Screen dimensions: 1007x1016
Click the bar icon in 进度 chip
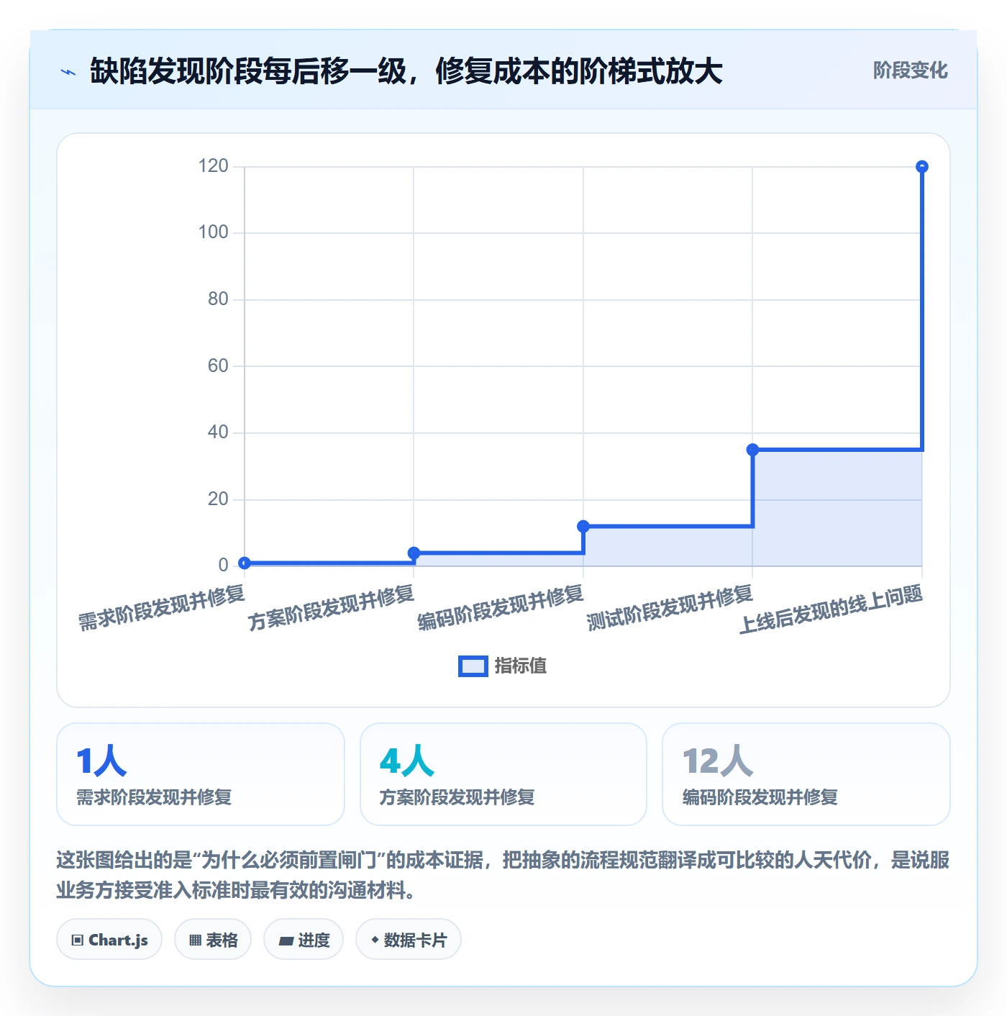286,940
